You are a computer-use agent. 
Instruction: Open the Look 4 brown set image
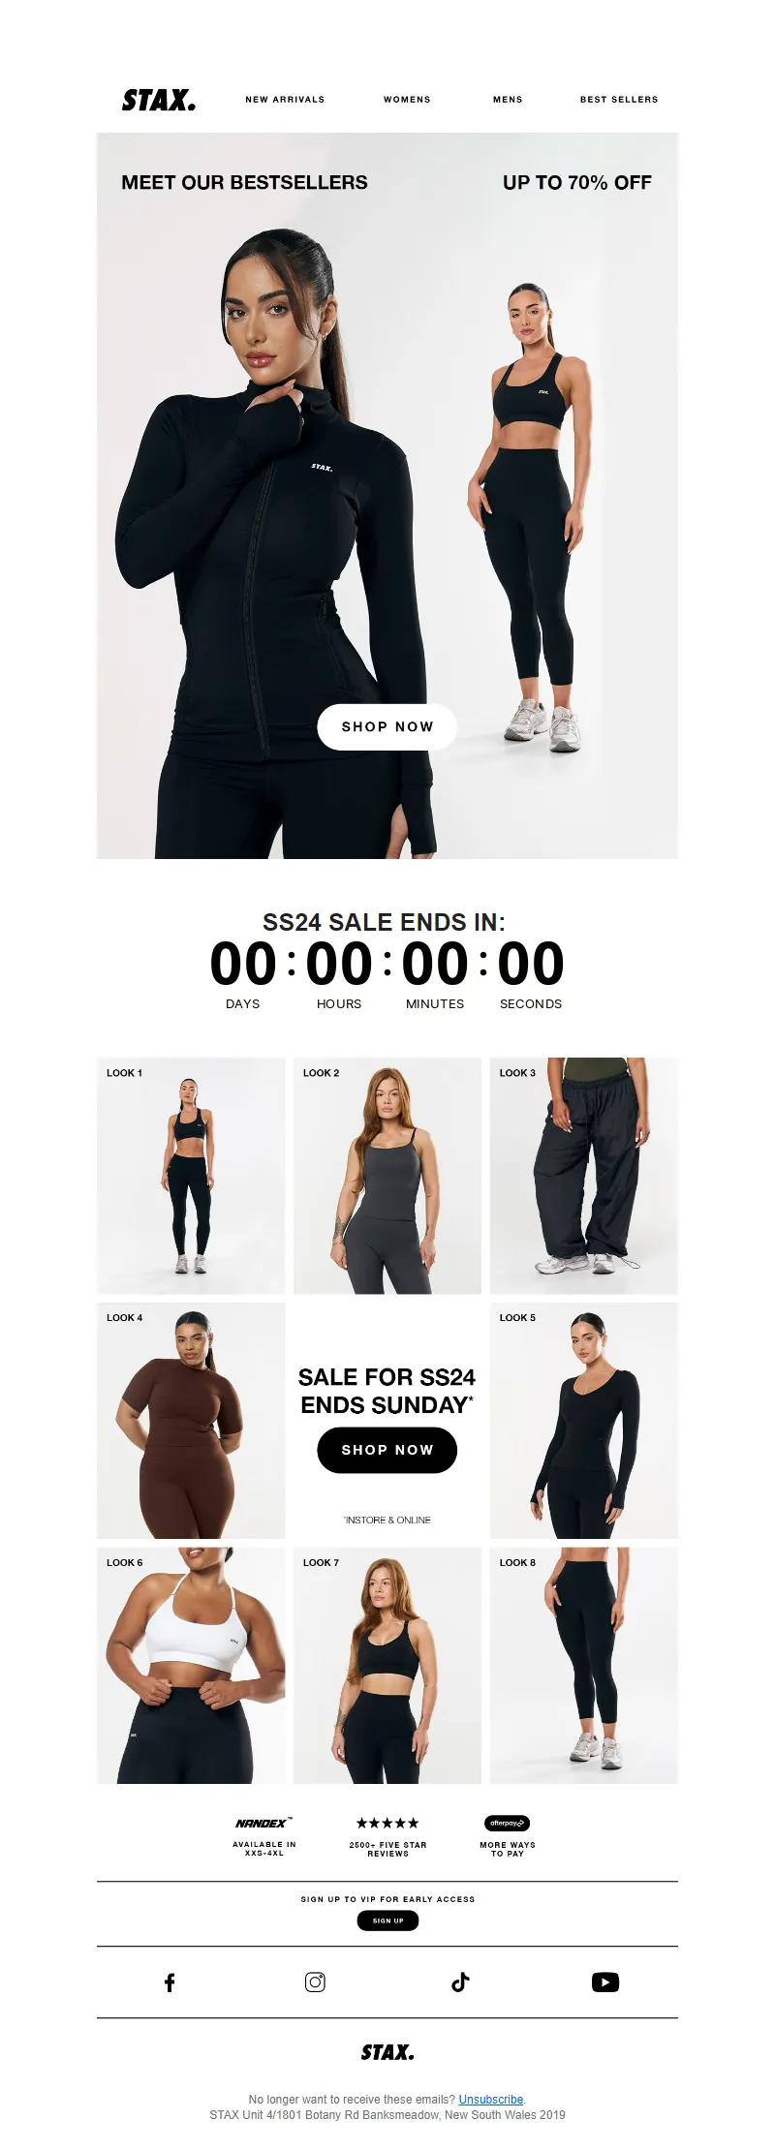[x=191, y=1421]
